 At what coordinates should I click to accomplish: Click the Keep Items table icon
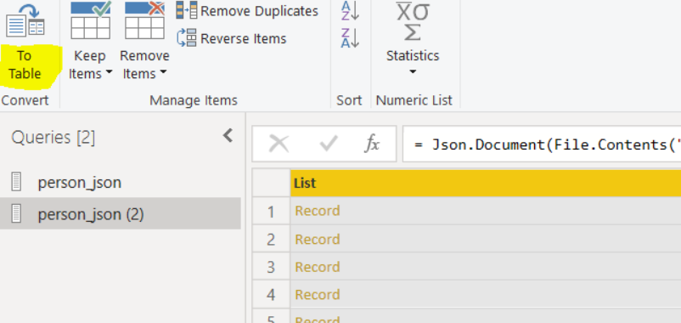coord(90,20)
